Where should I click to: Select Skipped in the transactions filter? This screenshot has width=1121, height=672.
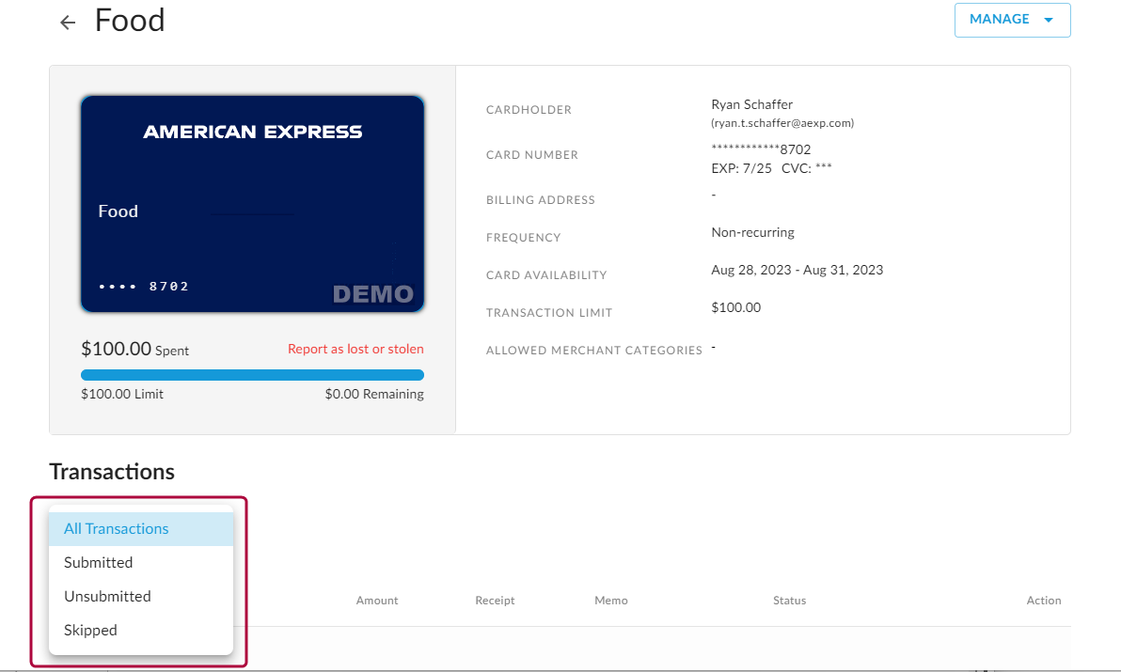(90, 631)
